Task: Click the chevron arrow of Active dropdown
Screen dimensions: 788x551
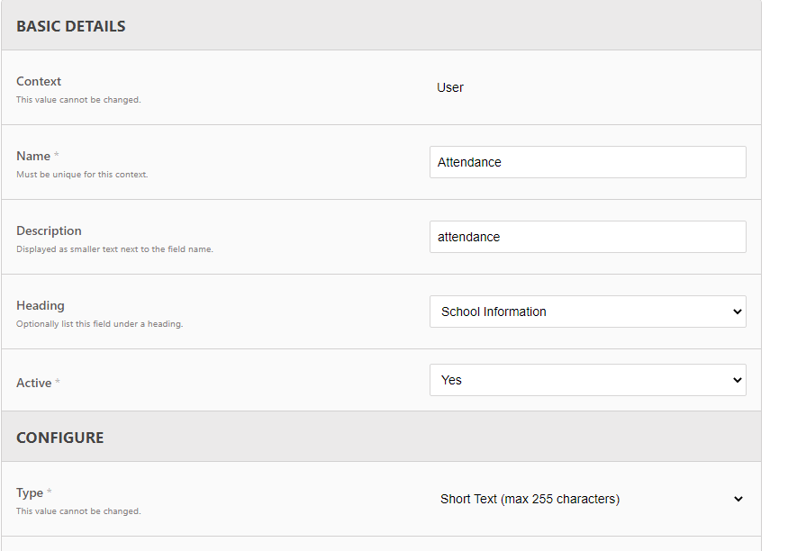Action: [738, 380]
